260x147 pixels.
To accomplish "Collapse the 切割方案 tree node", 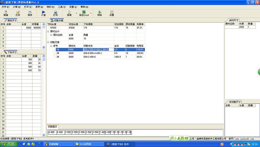I will pyautogui.click(x=48, y=42).
